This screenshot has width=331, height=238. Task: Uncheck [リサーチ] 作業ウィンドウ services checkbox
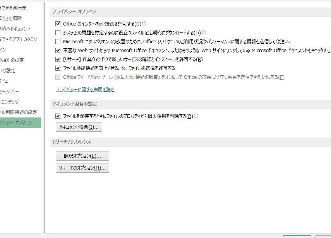pyautogui.click(x=58, y=59)
